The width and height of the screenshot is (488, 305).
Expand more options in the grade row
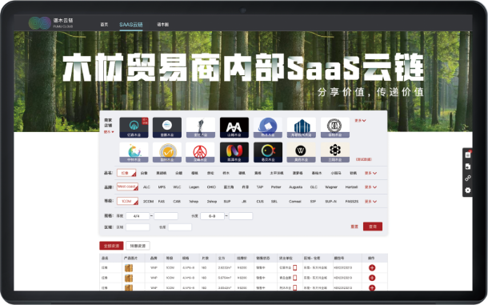point(370,202)
